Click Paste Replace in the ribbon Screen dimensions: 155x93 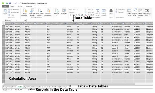[x=14, y=12]
